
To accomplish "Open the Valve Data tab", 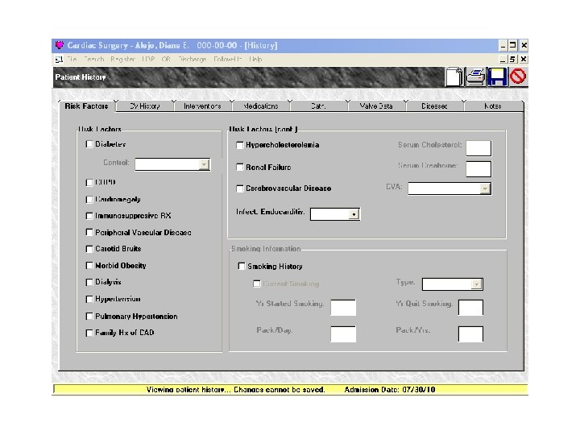I will pos(376,106).
